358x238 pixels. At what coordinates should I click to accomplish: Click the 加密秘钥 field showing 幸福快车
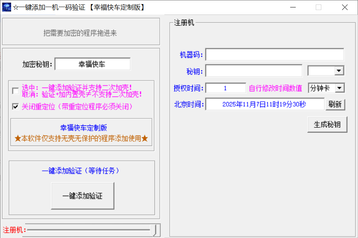[93, 63]
